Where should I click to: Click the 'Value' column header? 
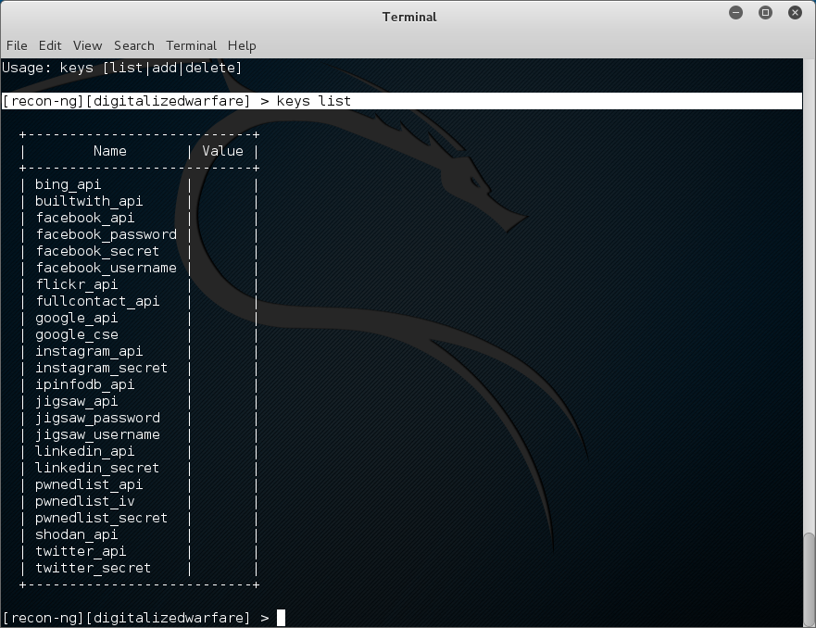pyautogui.click(x=222, y=151)
